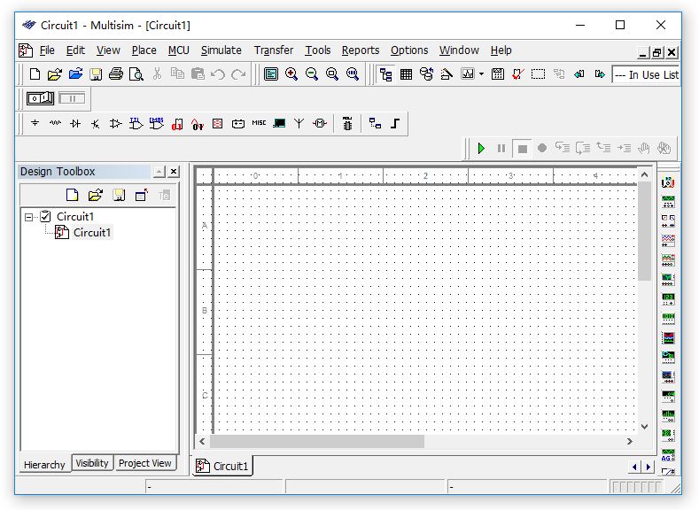Image resolution: width=699 pixels, height=510 pixels.
Task: Switch to the Hierarchy tab
Action: click(44, 465)
